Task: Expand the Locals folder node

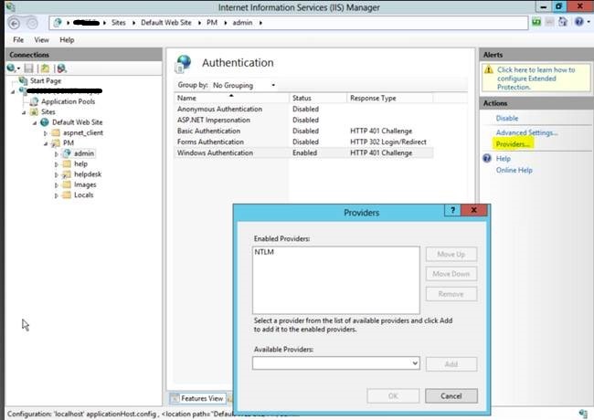Action: (x=57, y=195)
